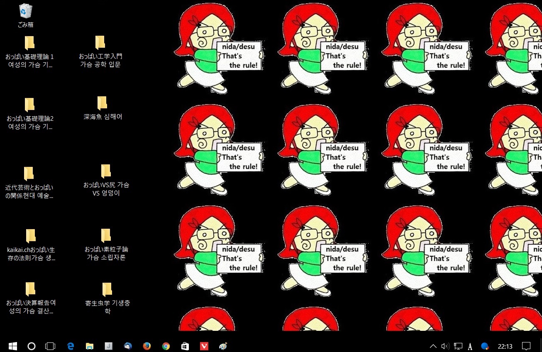Open the Microsoft Store taskbar icon
This screenshot has width=542, height=352.
(185, 346)
